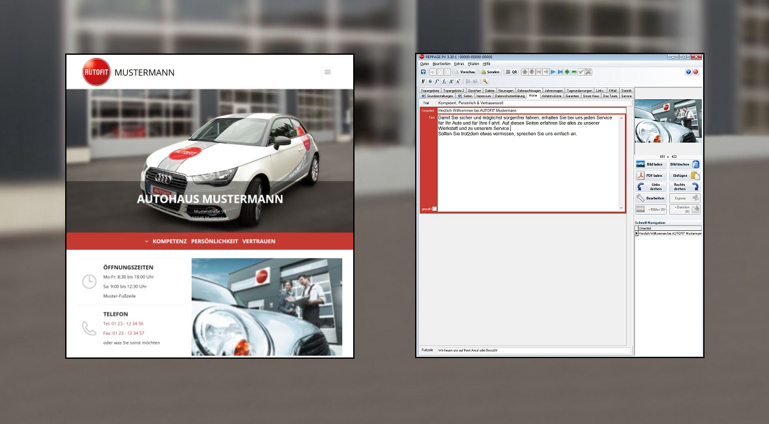Toggle the gesperrt checkbox
The image size is (769, 424).
point(435,209)
